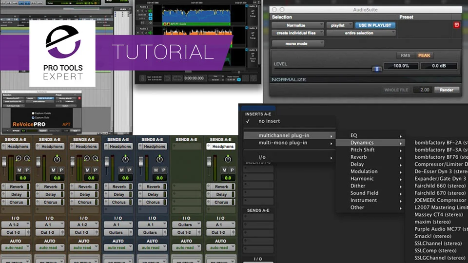Click the undo arrow button in the ReVoice transport bar
Viewport: 468px width, 263px height.
tap(167, 78)
